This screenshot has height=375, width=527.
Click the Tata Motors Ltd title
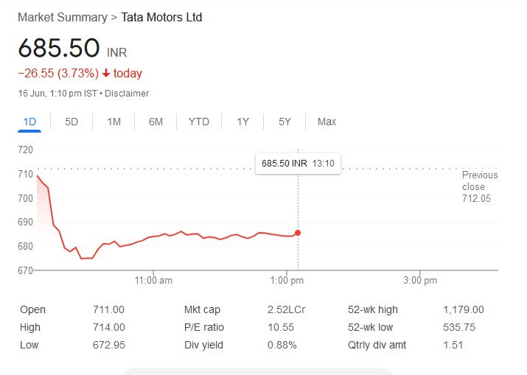(161, 17)
